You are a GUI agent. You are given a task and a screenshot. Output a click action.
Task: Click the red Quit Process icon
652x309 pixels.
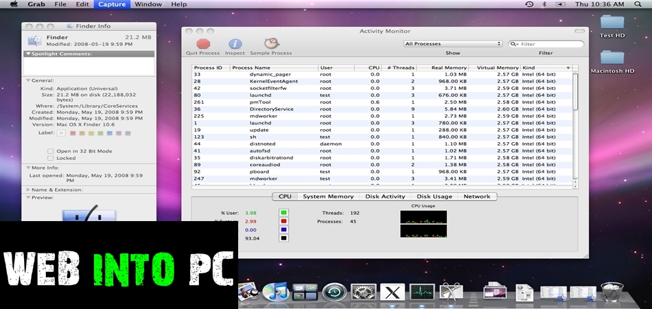pos(203,43)
